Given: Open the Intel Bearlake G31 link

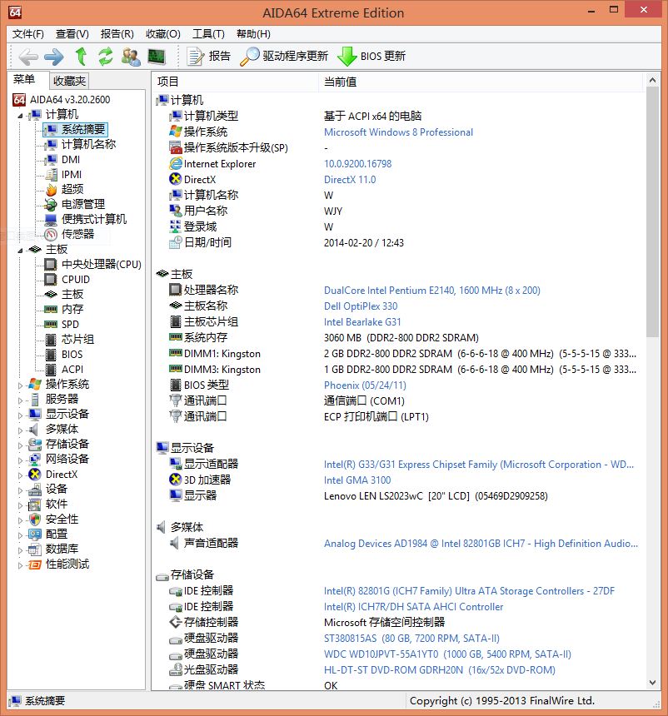Looking at the screenshot, I should [x=362, y=322].
